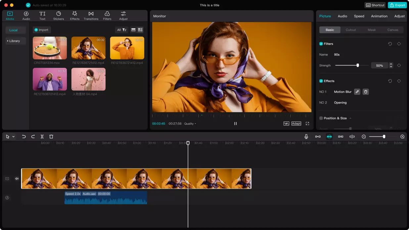The image size is (409, 230).
Task: Enter fullscreen preview in Monitor
Action: click(307, 124)
